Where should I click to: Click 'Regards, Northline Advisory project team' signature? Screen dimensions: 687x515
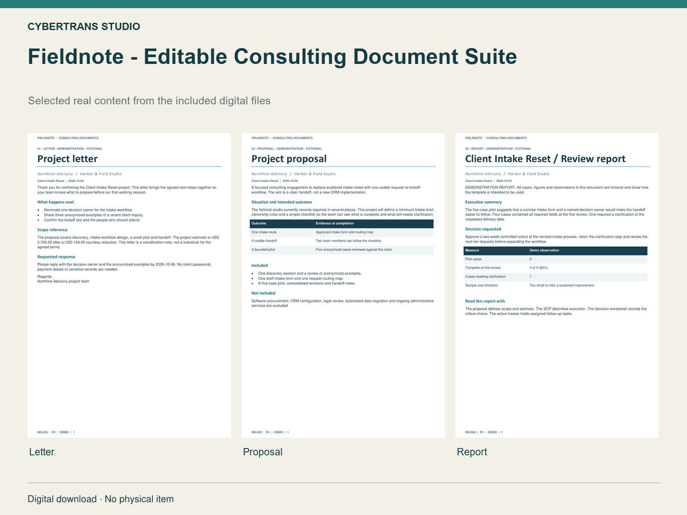[64, 279]
